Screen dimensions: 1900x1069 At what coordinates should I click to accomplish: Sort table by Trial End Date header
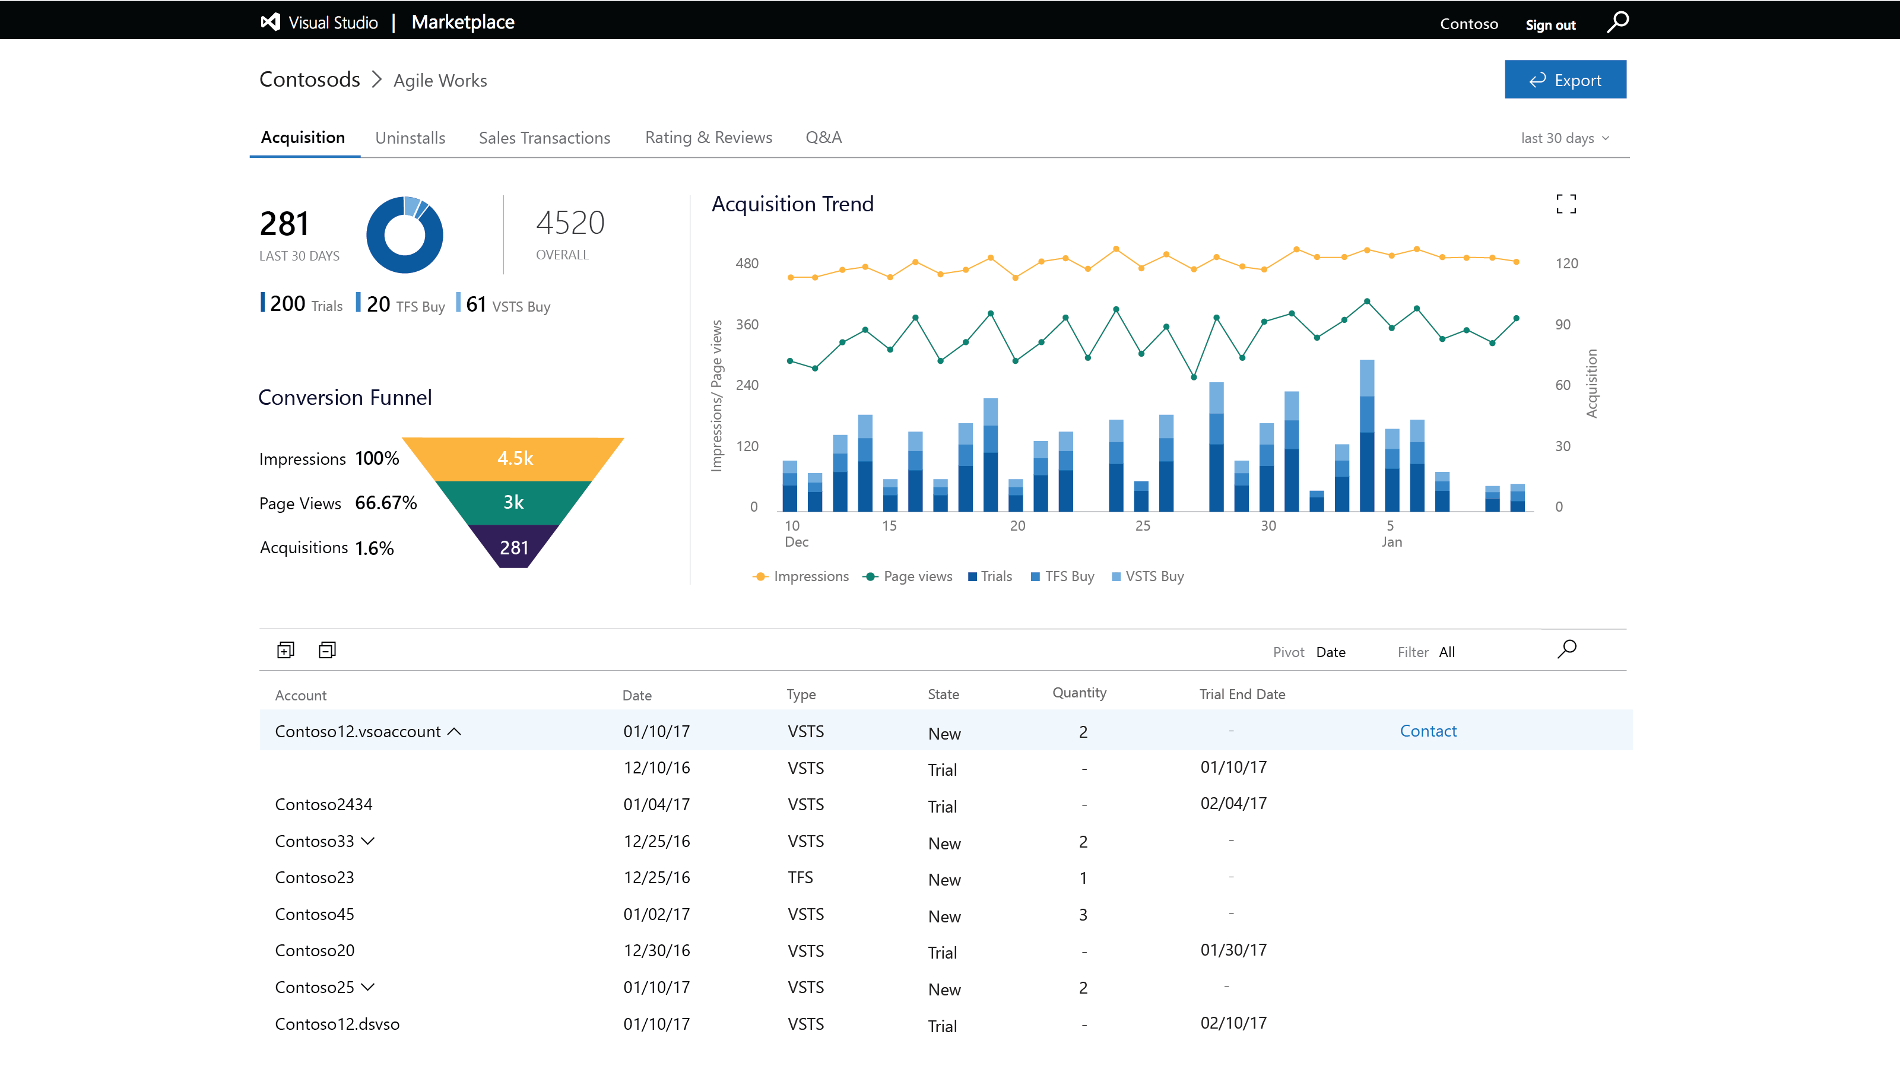click(x=1242, y=694)
